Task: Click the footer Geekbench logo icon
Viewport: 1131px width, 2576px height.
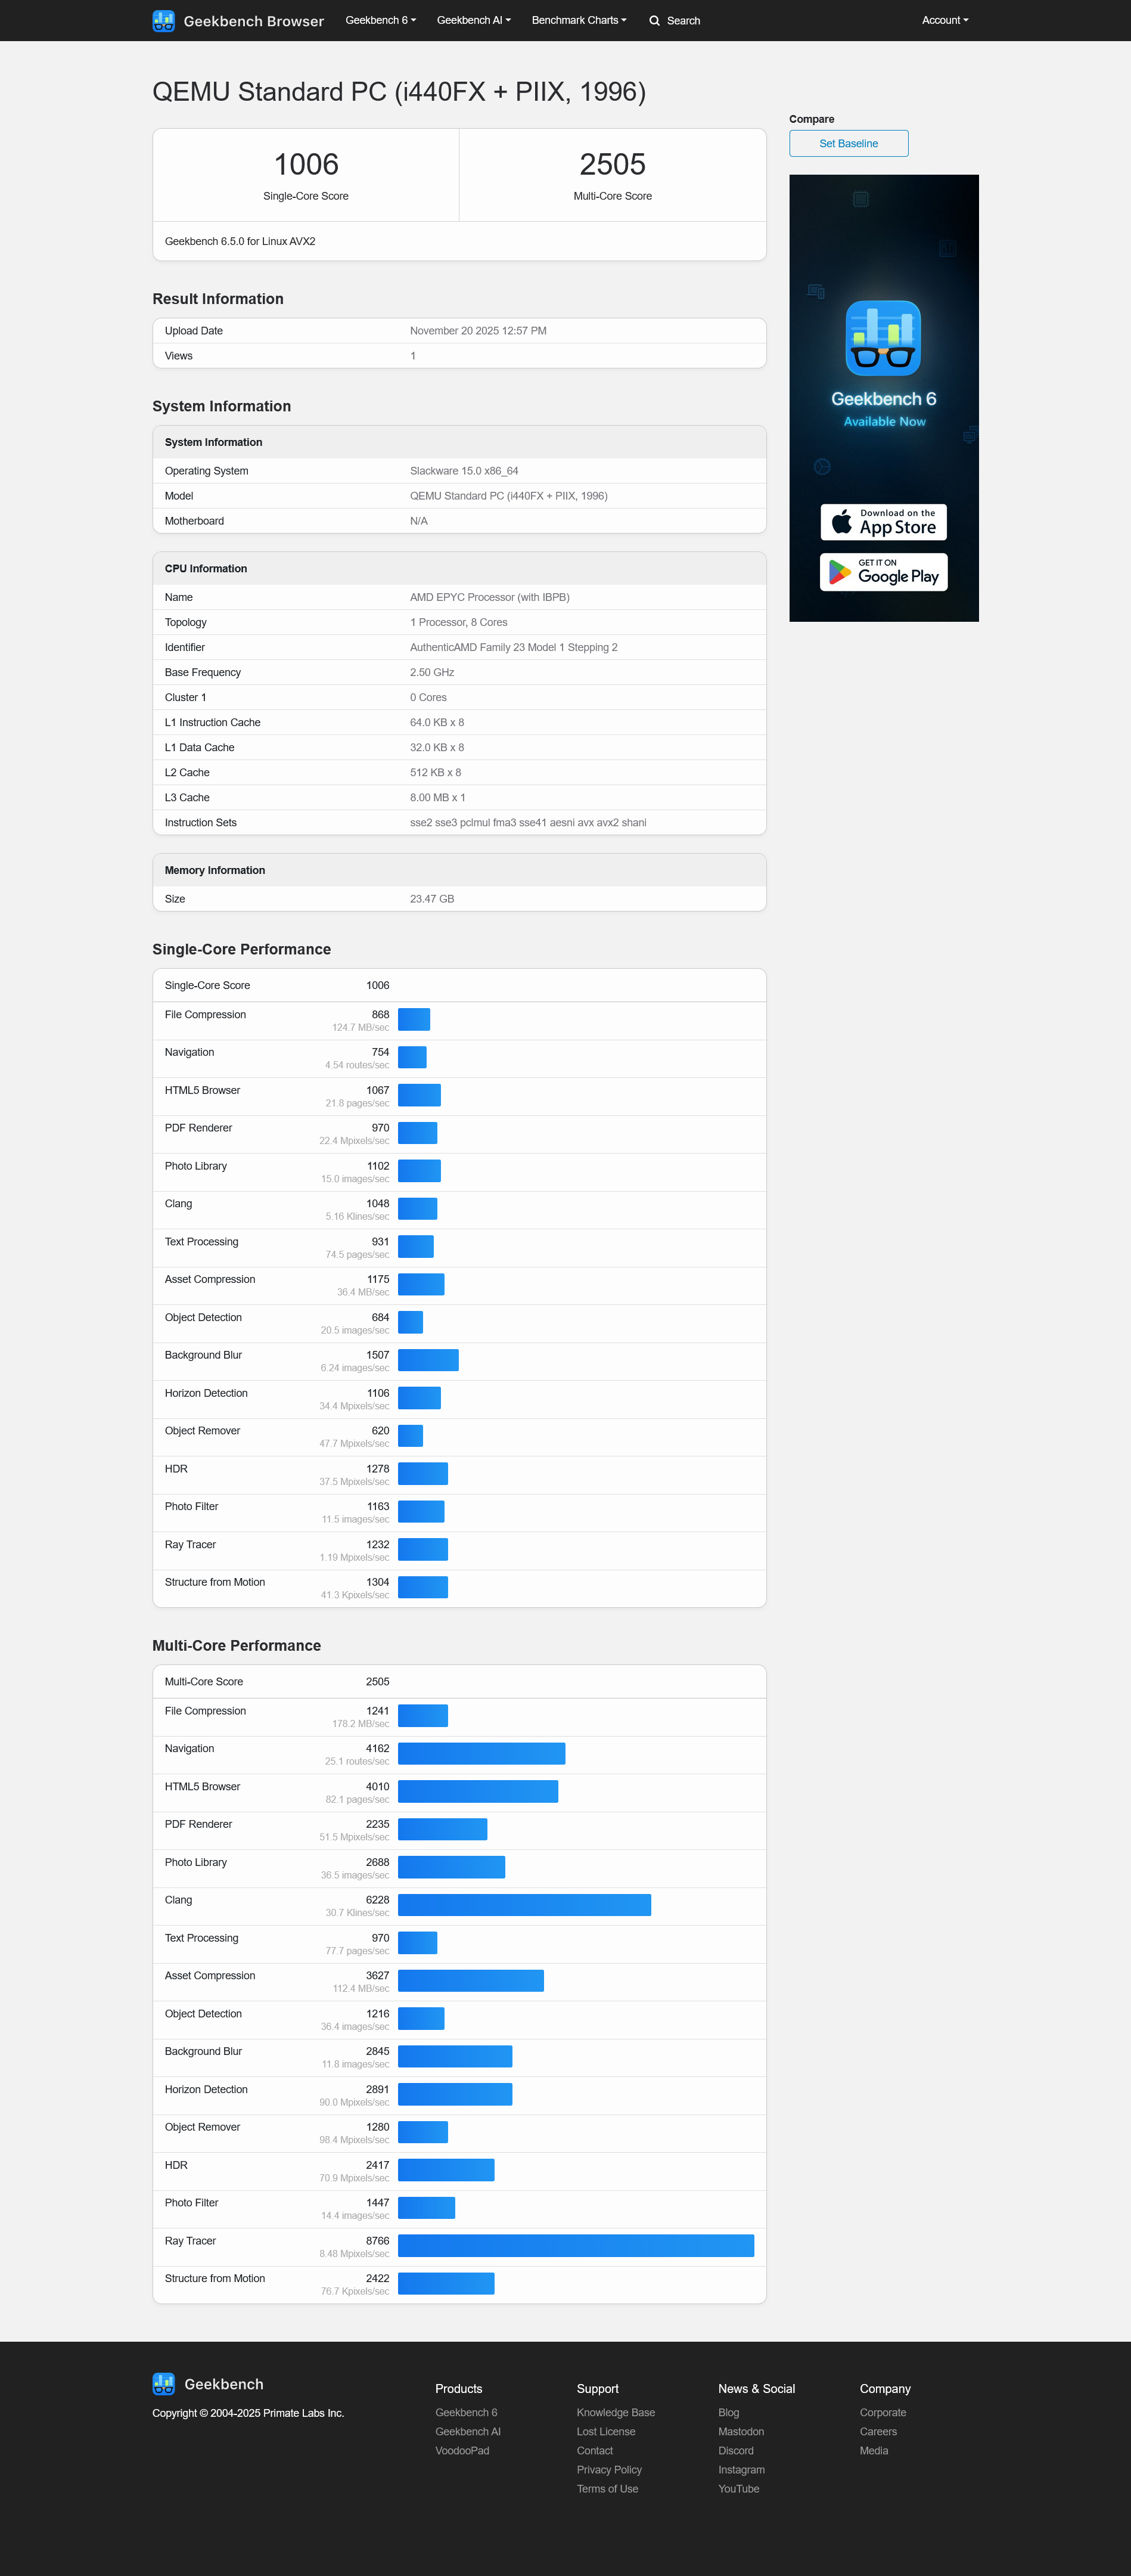Action: (163, 2383)
